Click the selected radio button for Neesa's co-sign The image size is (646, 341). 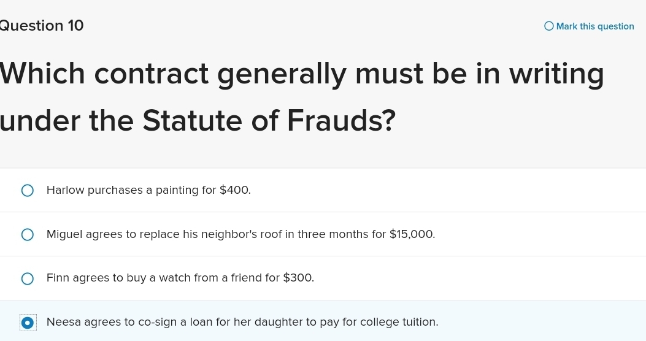pyautogui.click(x=28, y=323)
